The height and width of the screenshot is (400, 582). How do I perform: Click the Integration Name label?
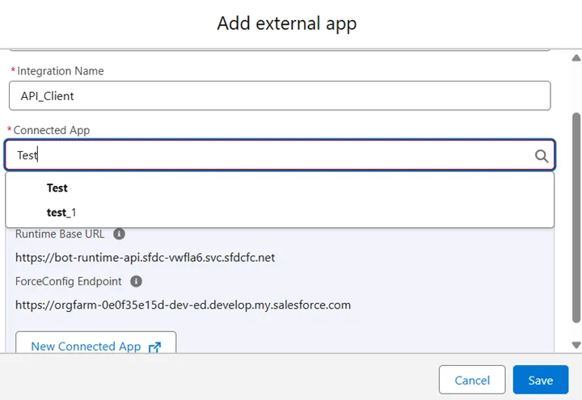(x=61, y=71)
